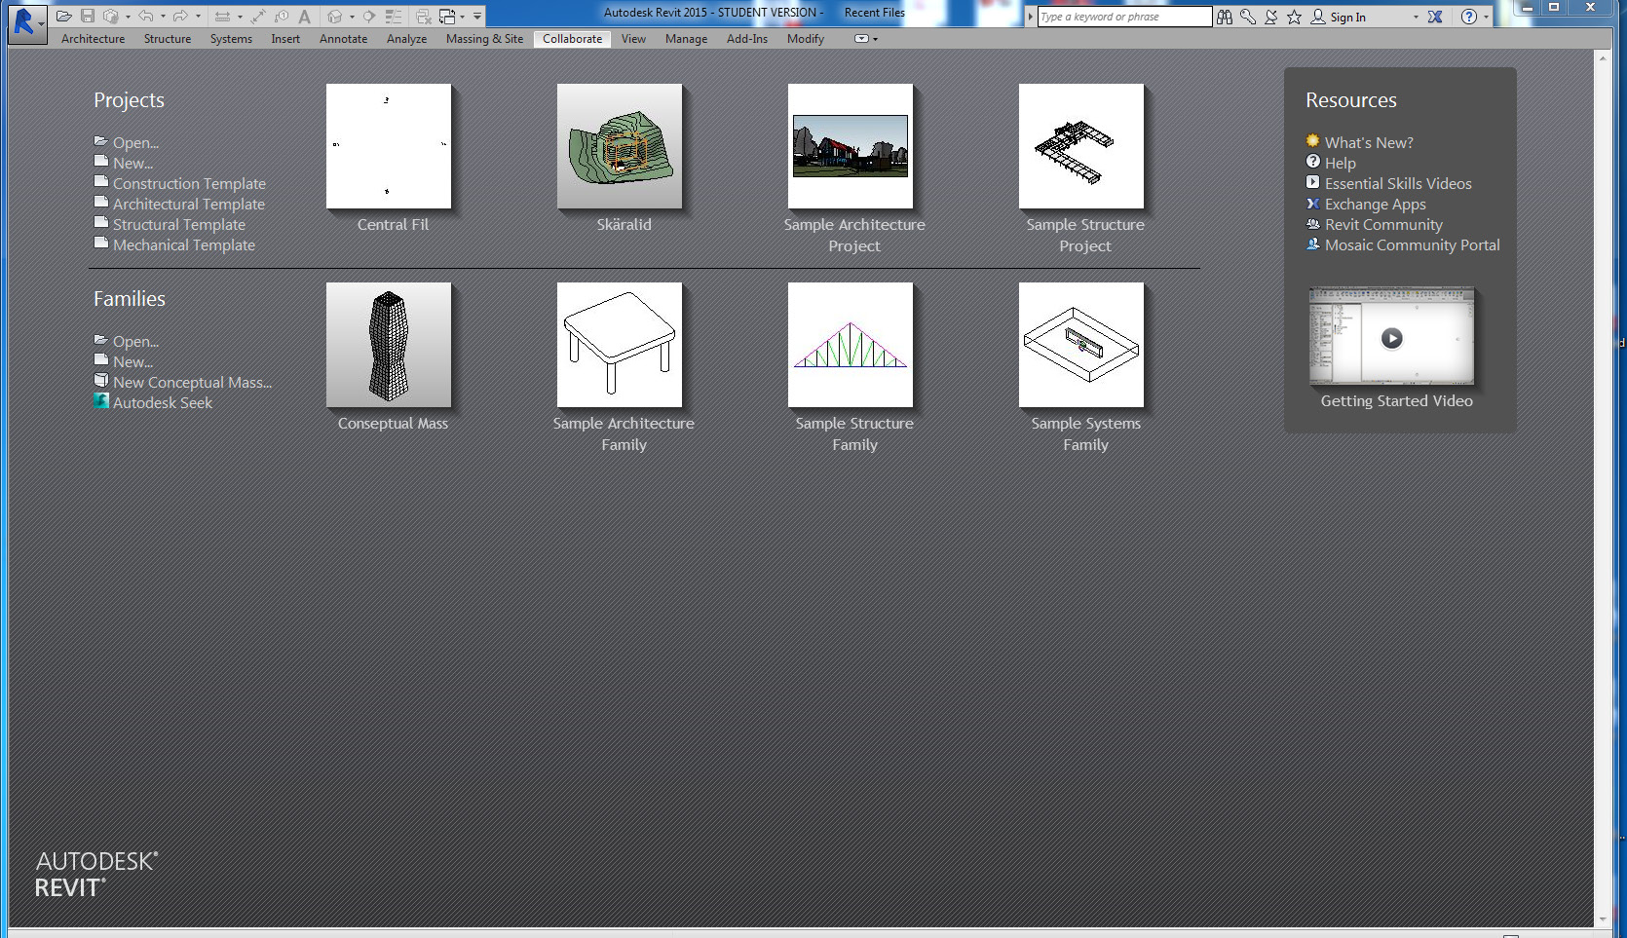Screen dimensions: 1627x938
Task: Click the Autodesk Exchange Apps X icon
Action: coord(1435,17)
